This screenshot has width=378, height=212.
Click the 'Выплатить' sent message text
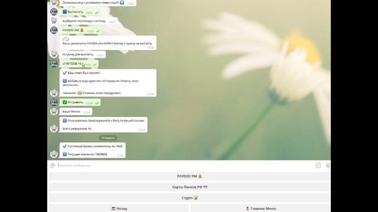tap(75, 12)
